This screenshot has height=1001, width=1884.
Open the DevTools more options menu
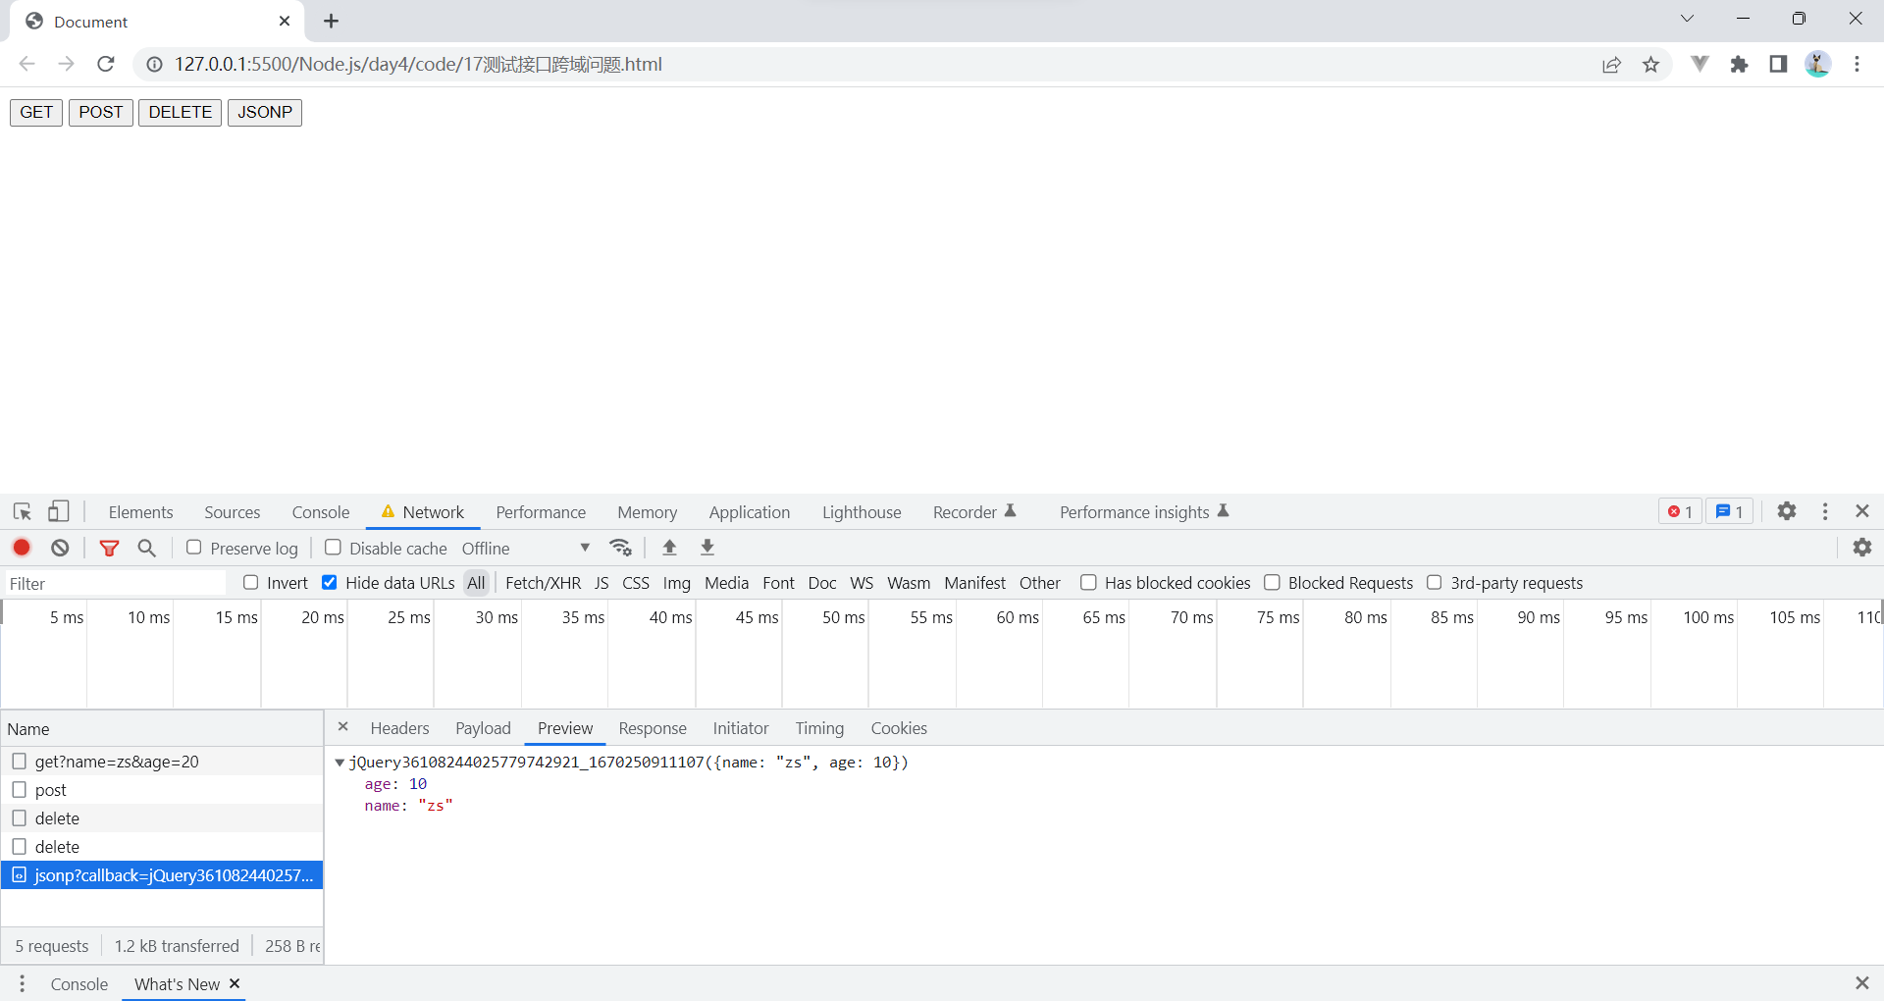[x=1825, y=511]
